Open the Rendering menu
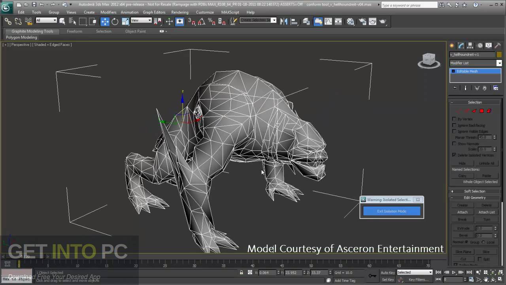Viewport: 506px width, 285px height. pos(180,12)
